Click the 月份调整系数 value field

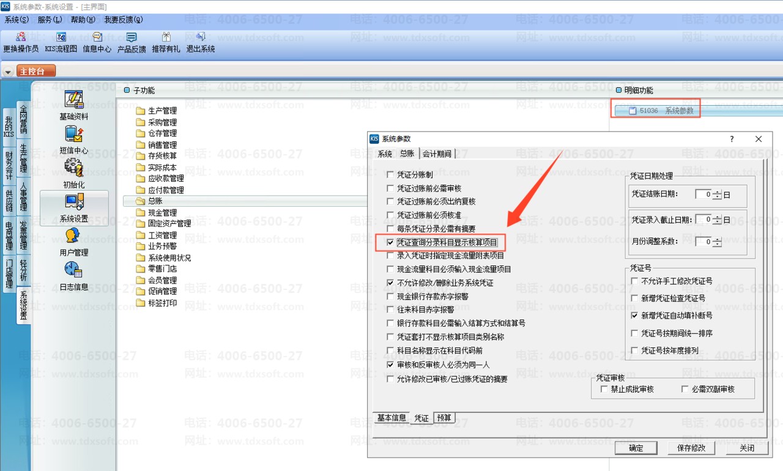pyautogui.click(x=704, y=242)
